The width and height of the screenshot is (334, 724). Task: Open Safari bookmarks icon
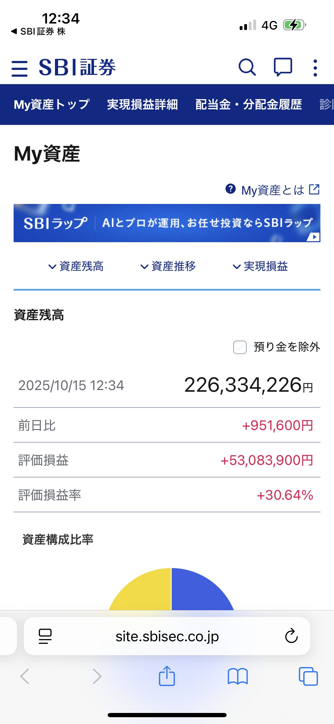(x=238, y=676)
